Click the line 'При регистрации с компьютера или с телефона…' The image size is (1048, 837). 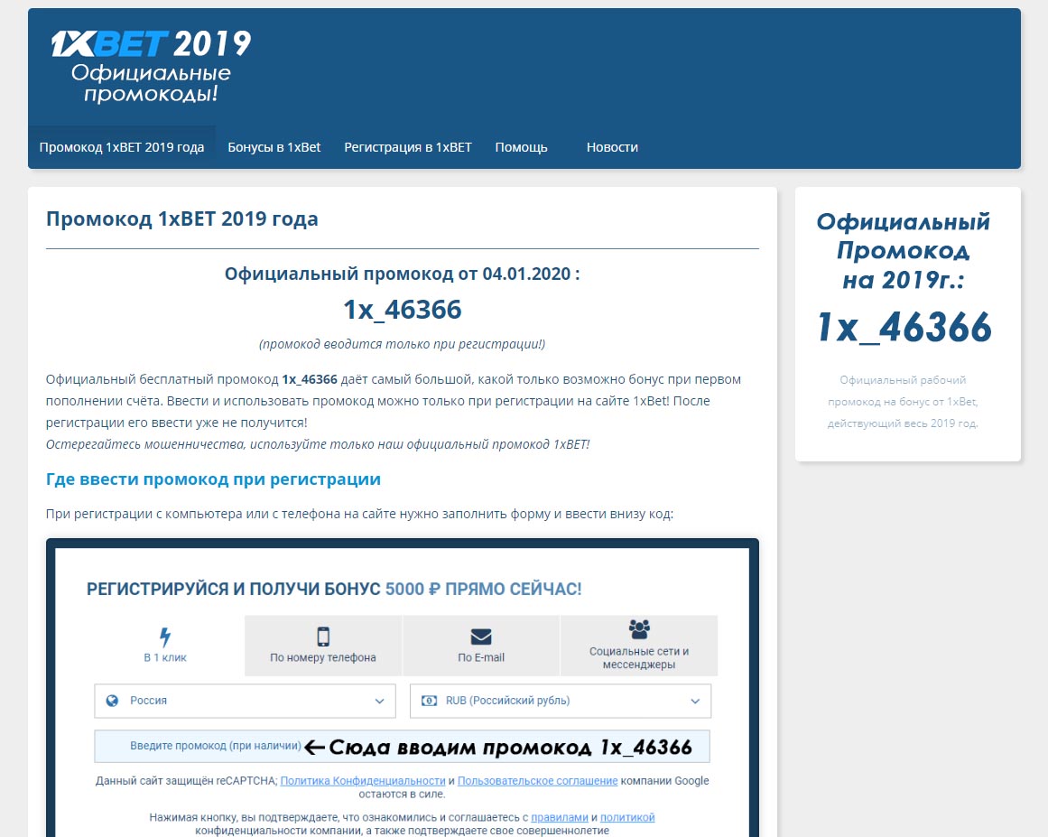359,514
